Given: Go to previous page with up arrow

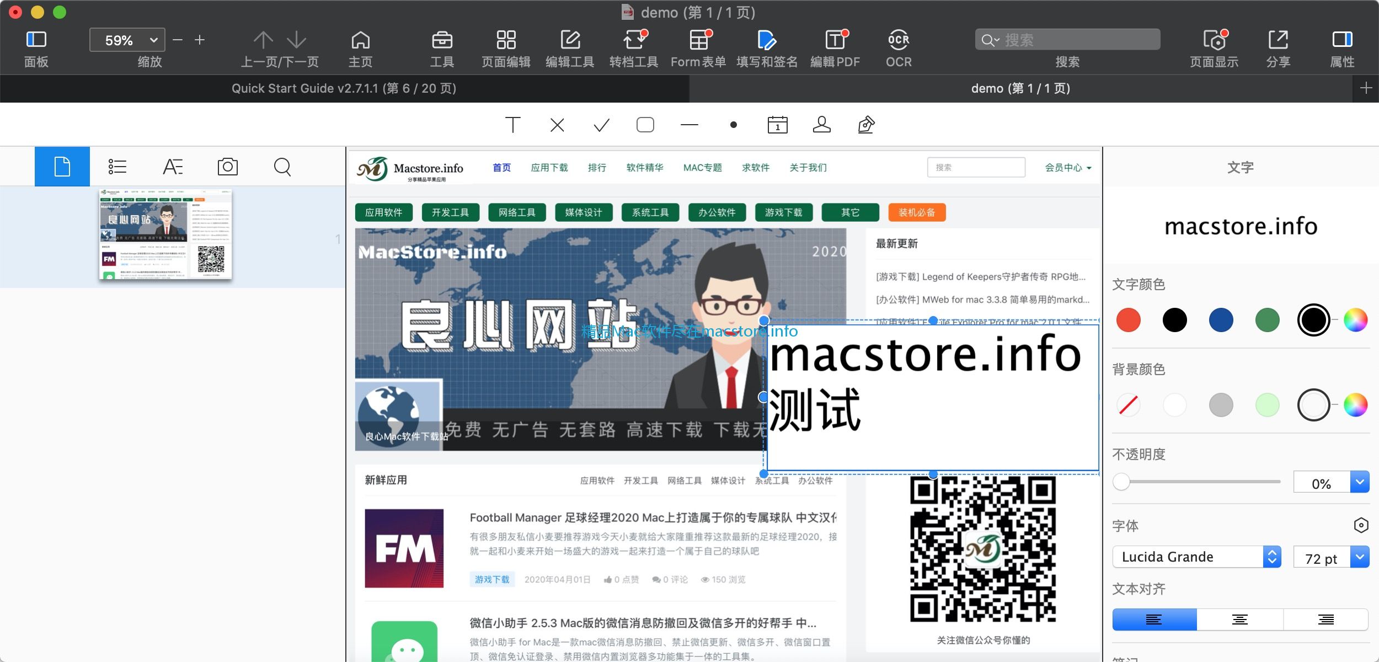Looking at the screenshot, I should tap(263, 40).
